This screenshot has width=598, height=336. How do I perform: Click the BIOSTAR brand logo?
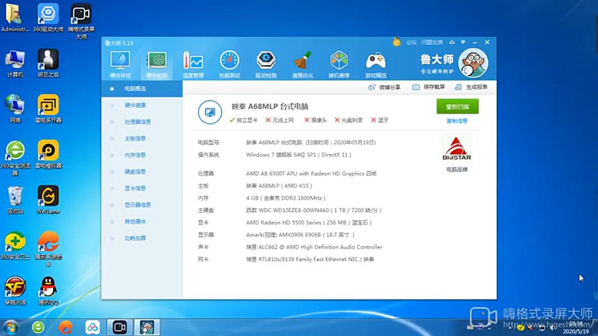457,148
